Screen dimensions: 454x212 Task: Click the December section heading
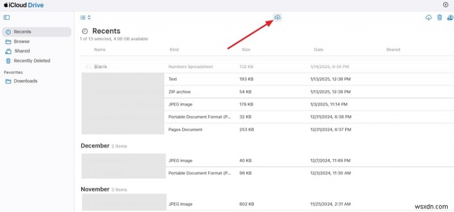click(95, 146)
